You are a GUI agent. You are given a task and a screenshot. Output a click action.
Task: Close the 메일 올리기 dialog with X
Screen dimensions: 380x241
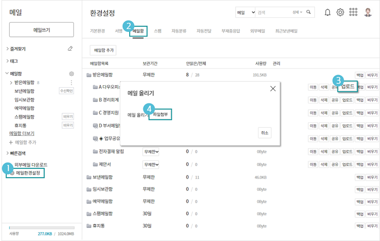pyautogui.click(x=273, y=89)
